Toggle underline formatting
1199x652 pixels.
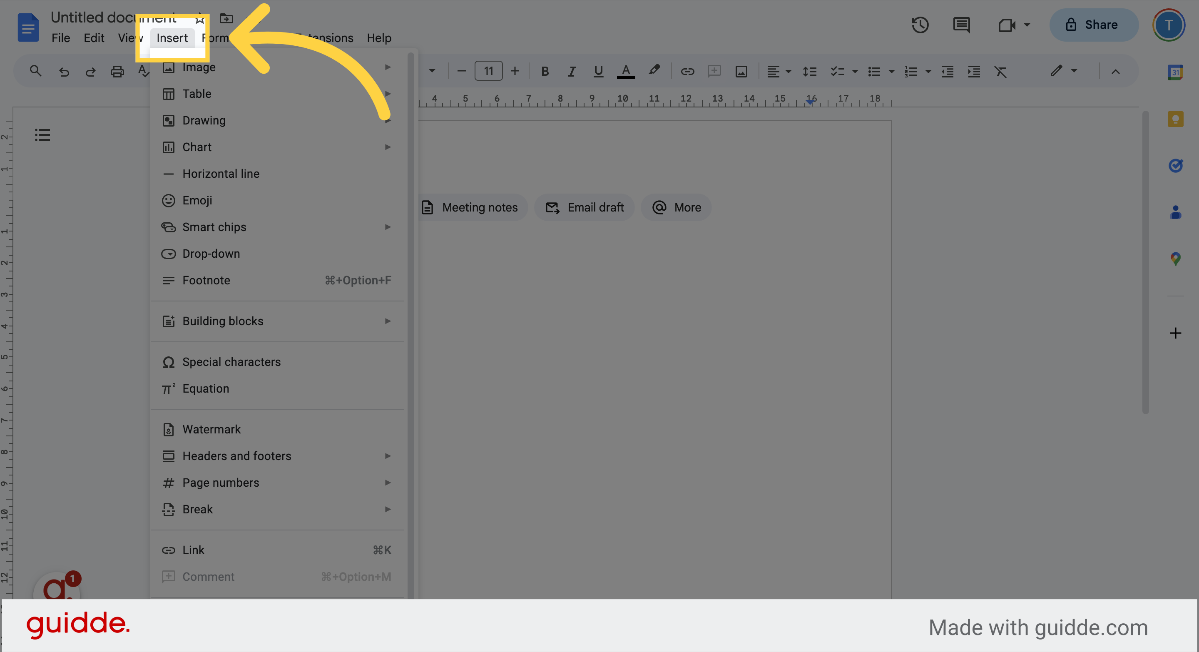click(x=598, y=72)
